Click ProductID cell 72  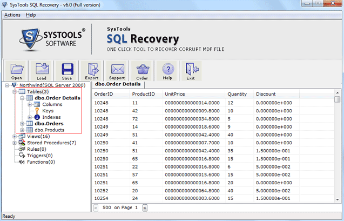click(x=135, y=119)
